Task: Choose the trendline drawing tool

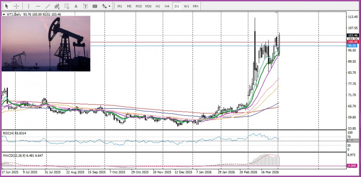Action: [x=48, y=6]
